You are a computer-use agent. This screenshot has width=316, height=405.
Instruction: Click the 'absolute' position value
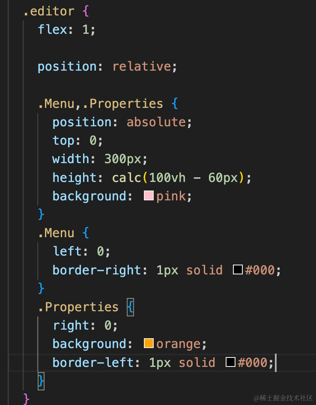(x=156, y=122)
